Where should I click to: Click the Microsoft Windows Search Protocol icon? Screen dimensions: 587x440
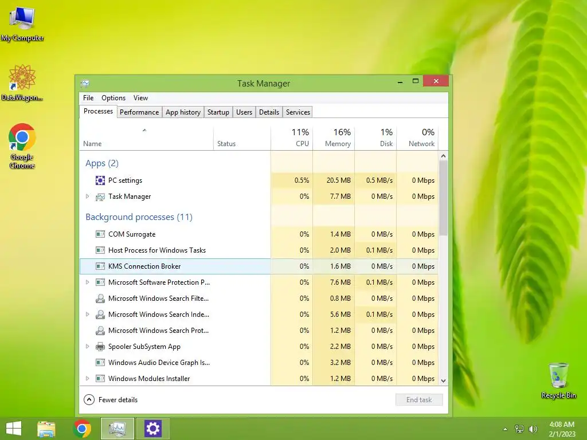100,331
